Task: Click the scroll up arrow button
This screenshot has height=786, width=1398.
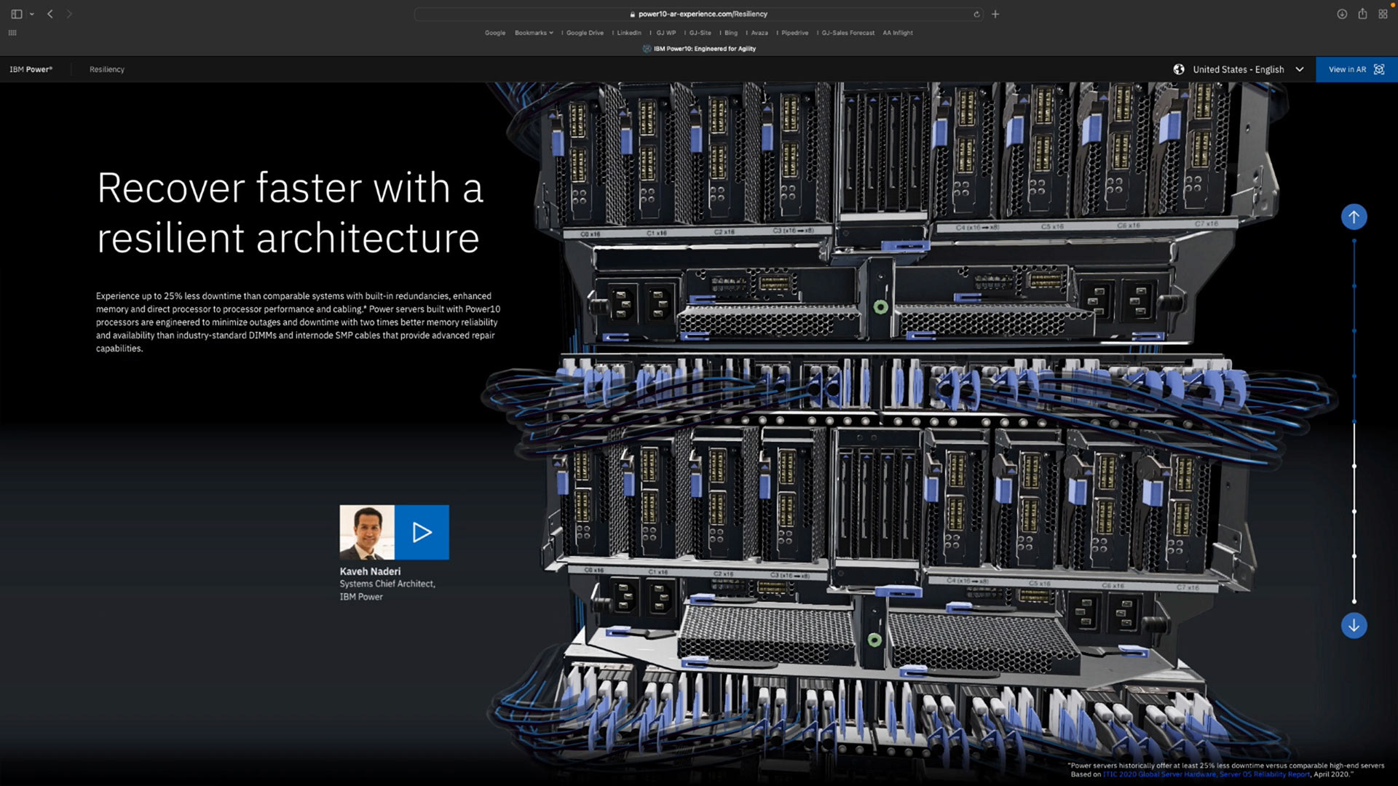Action: (x=1354, y=217)
